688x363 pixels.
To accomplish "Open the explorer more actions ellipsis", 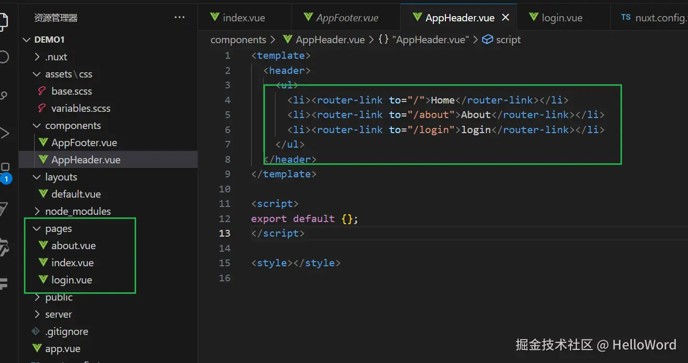I will pos(180,17).
